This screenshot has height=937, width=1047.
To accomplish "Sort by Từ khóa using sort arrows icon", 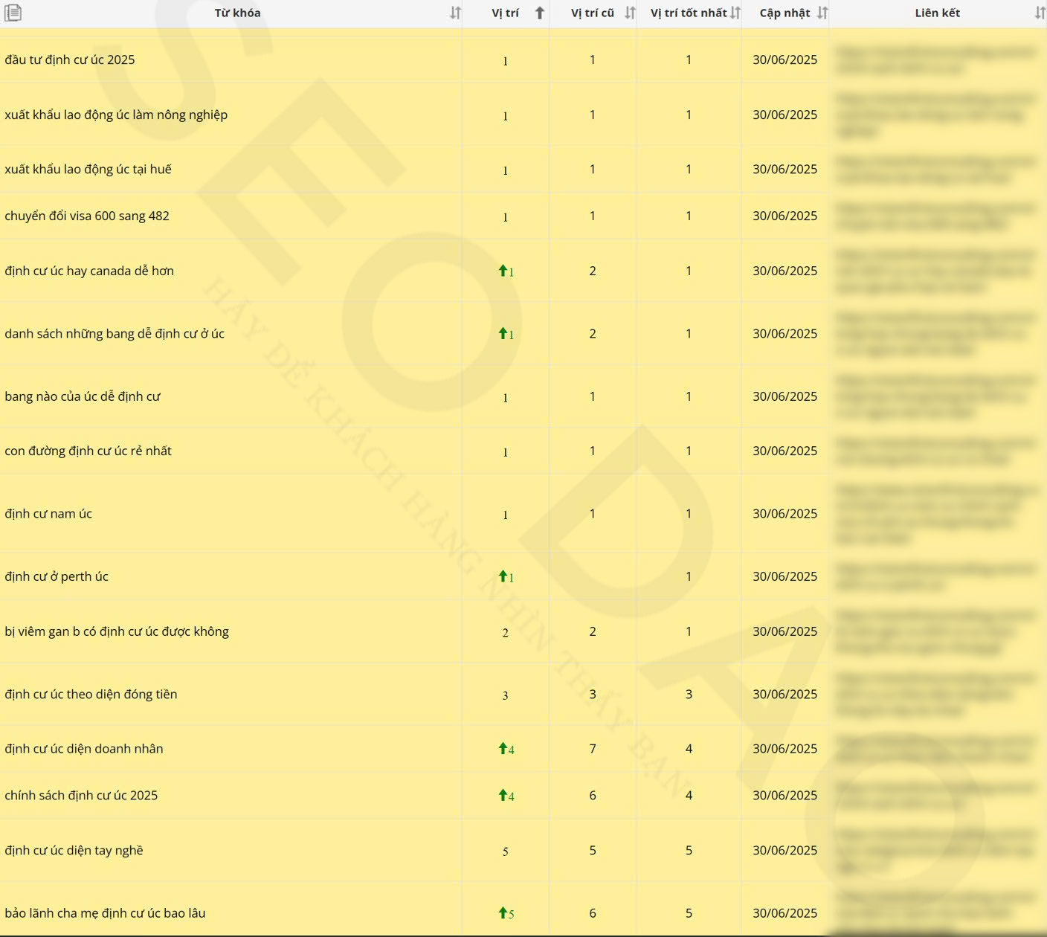I will [x=455, y=13].
